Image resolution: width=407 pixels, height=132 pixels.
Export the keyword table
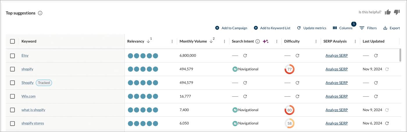pyautogui.click(x=392, y=28)
